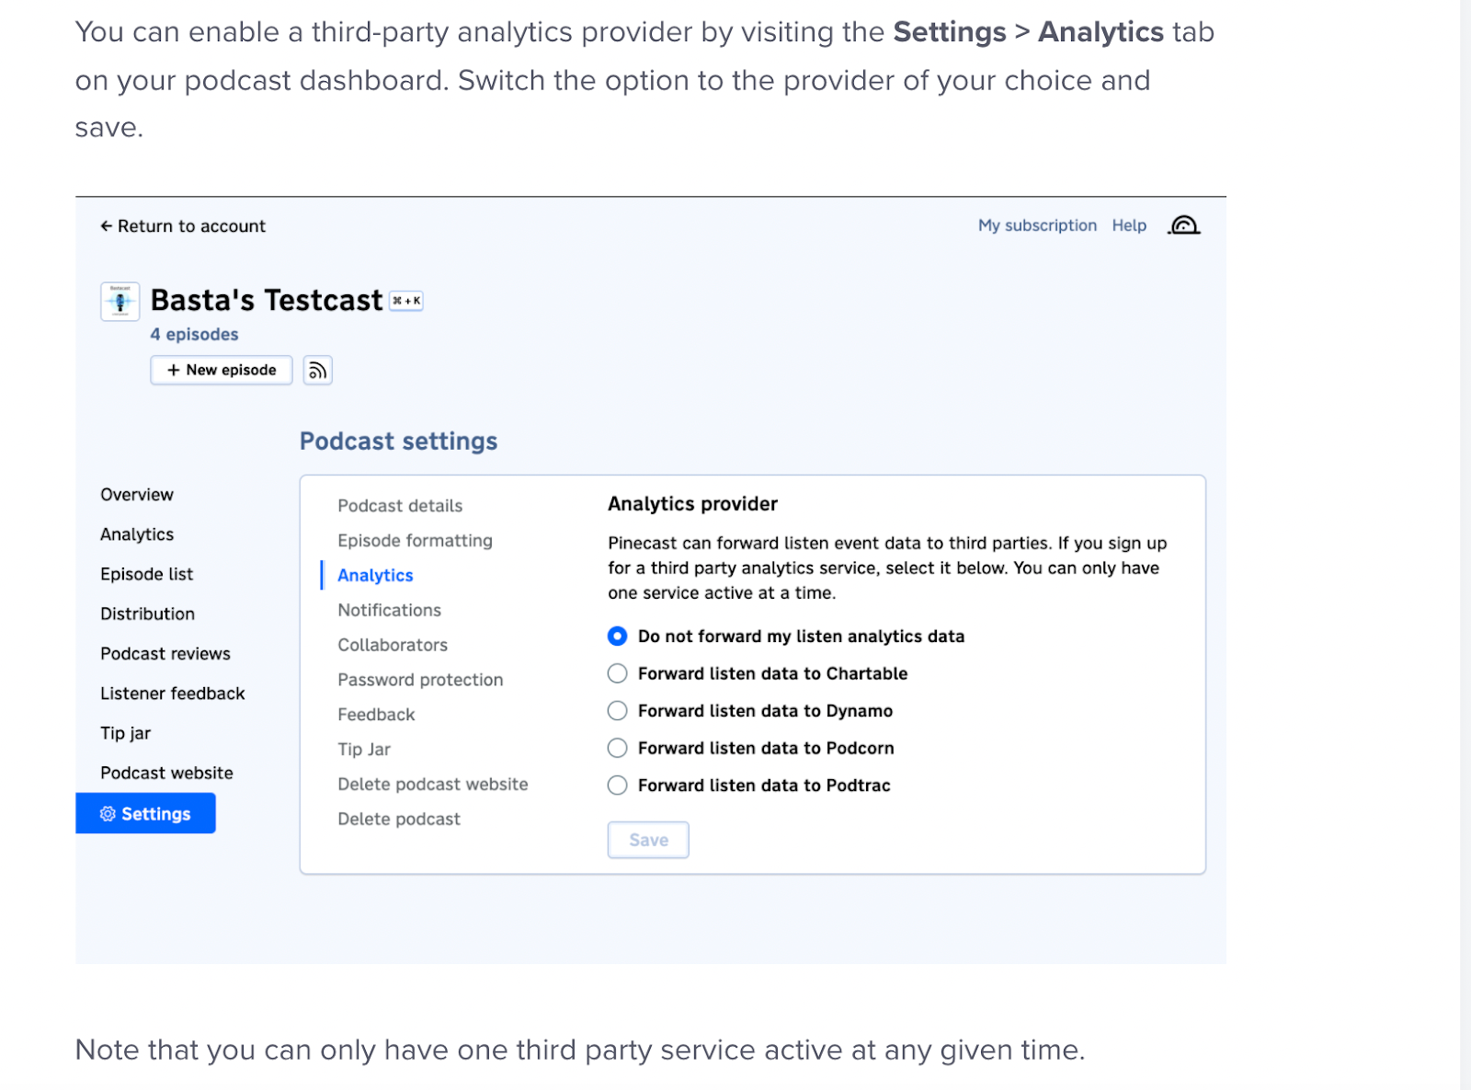Screen dimensions: 1471x1090
Task: Click the Return to account back arrow
Action: (x=107, y=226)
